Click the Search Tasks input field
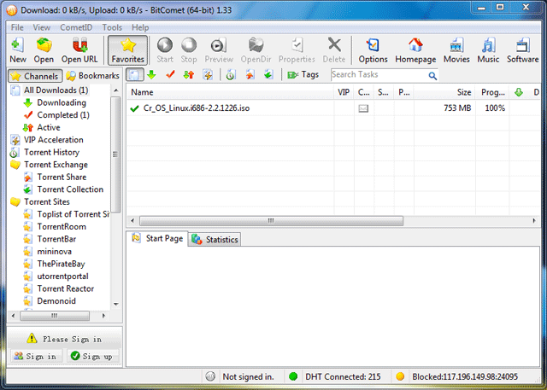This screenshot has width=547, height=390. coord(379,75)
